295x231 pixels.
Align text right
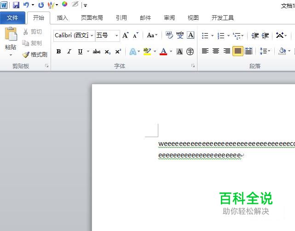pyautogui.click(x=227, y=51)
